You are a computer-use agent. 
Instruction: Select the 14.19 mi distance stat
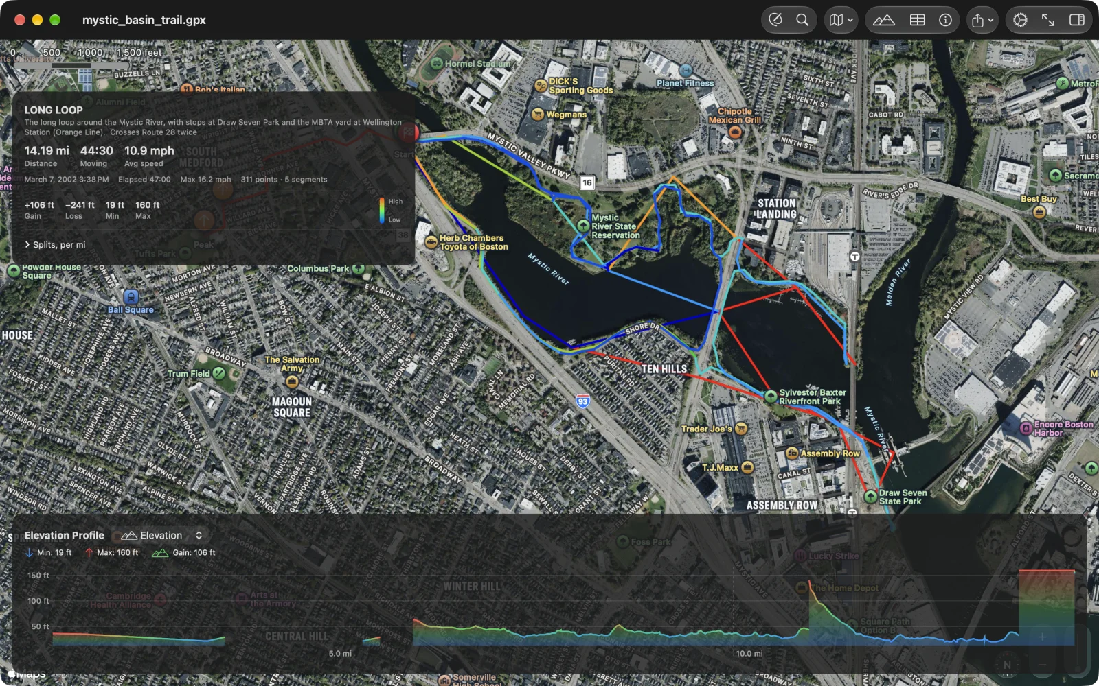(47, 156)
